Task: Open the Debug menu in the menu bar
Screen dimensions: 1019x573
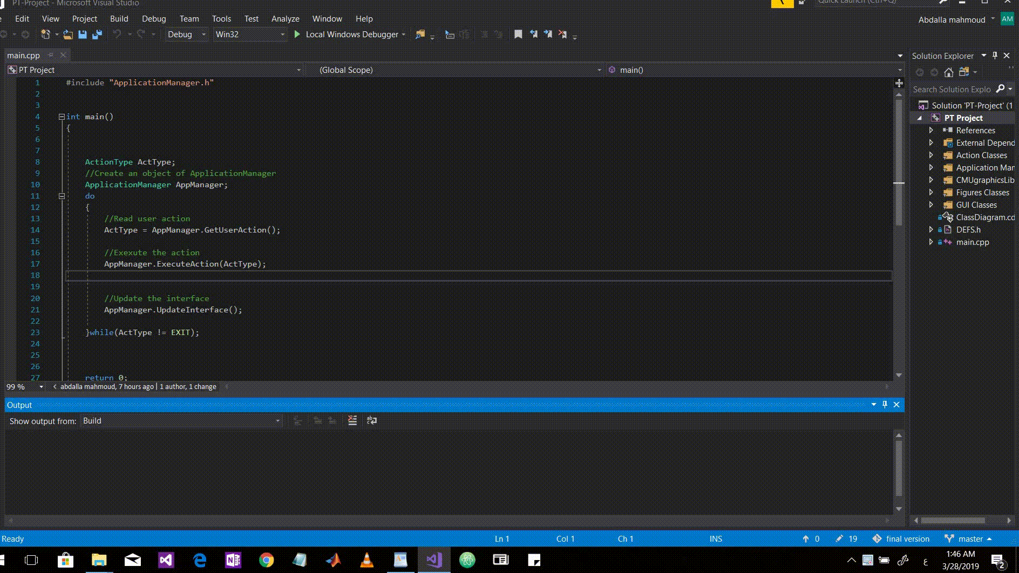Action: click(154, 18)
